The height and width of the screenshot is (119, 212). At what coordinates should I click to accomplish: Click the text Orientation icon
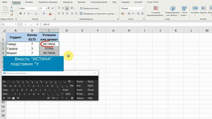click(x=72, y=8)
